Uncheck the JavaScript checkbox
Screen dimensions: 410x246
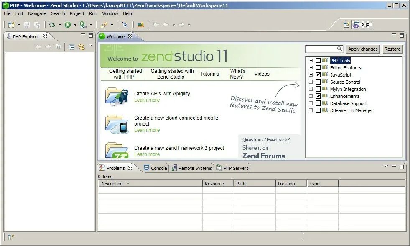pyautogui.click(x=318, y=74)
